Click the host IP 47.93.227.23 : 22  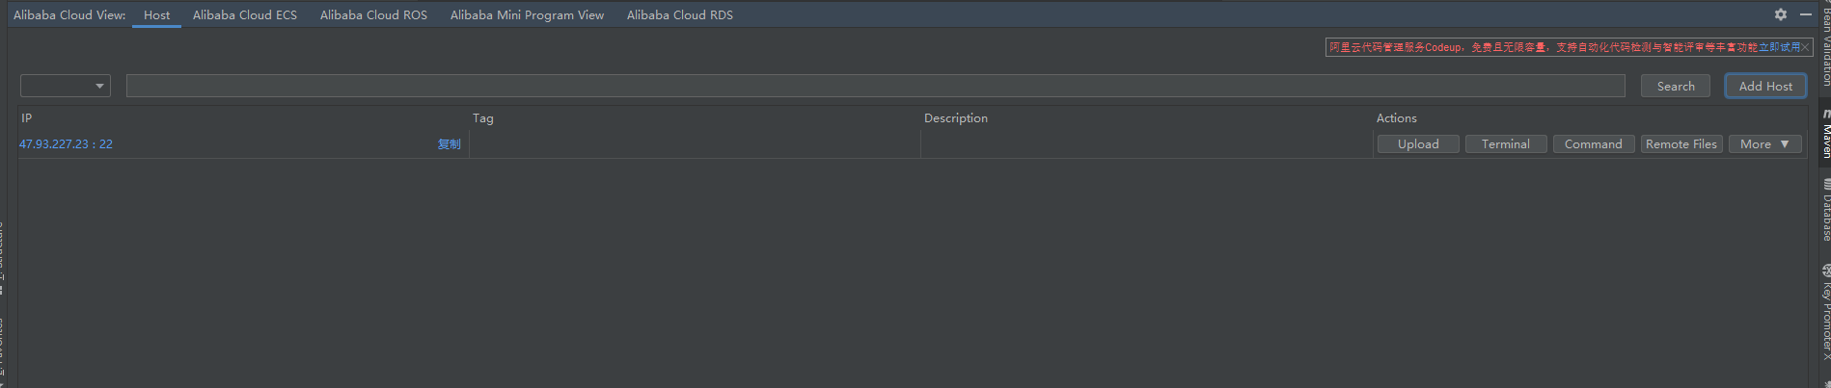point(66,144)
